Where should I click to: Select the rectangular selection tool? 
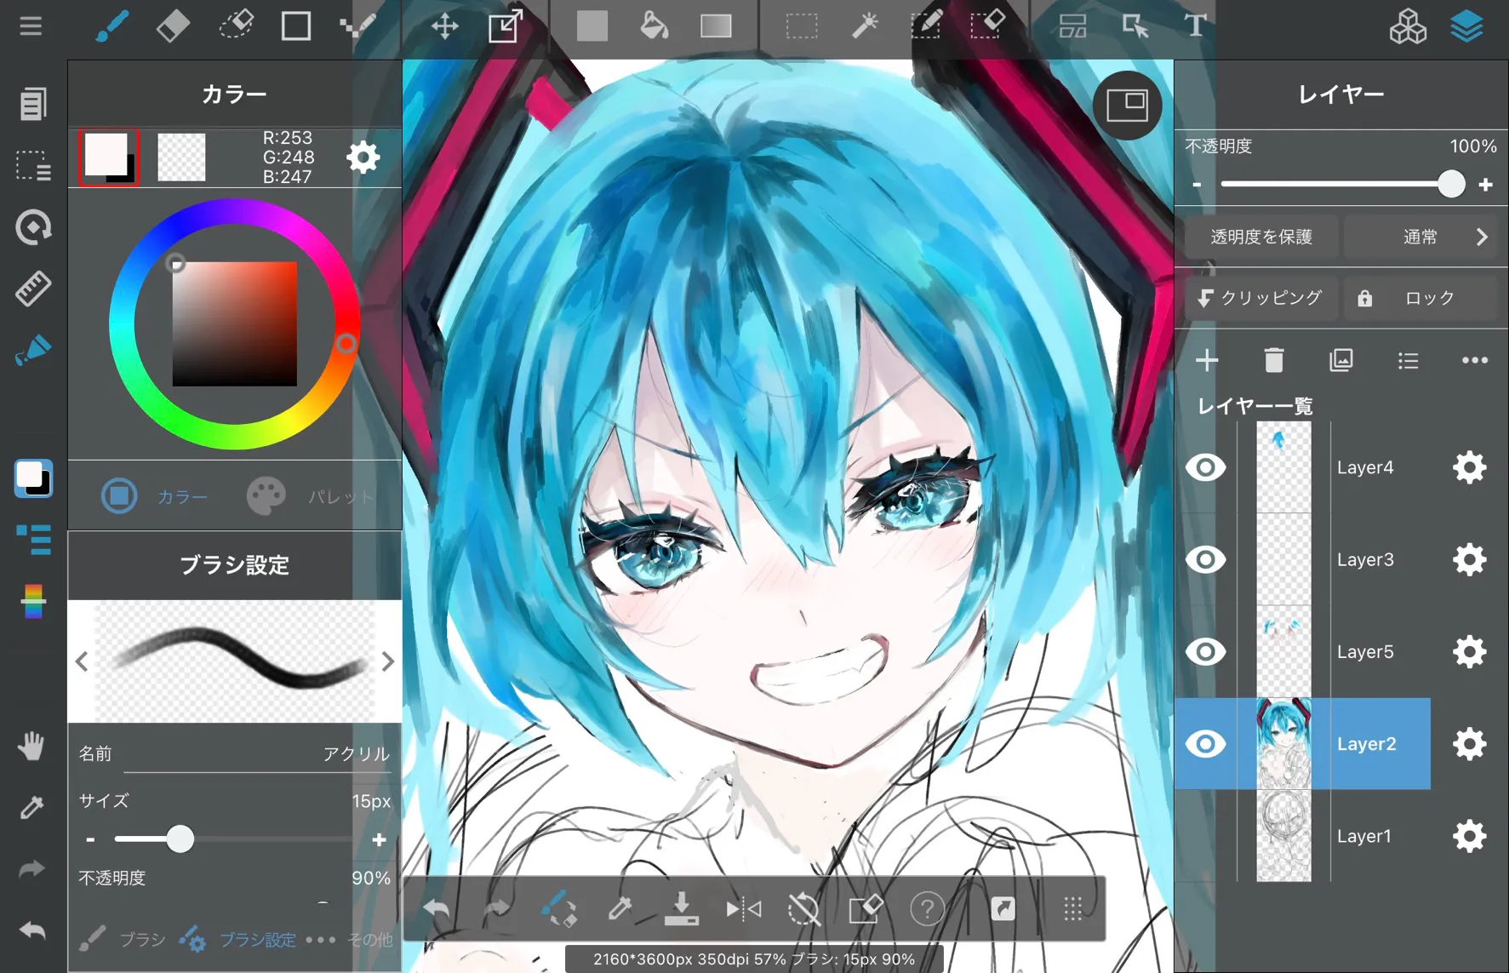(802, 26)
